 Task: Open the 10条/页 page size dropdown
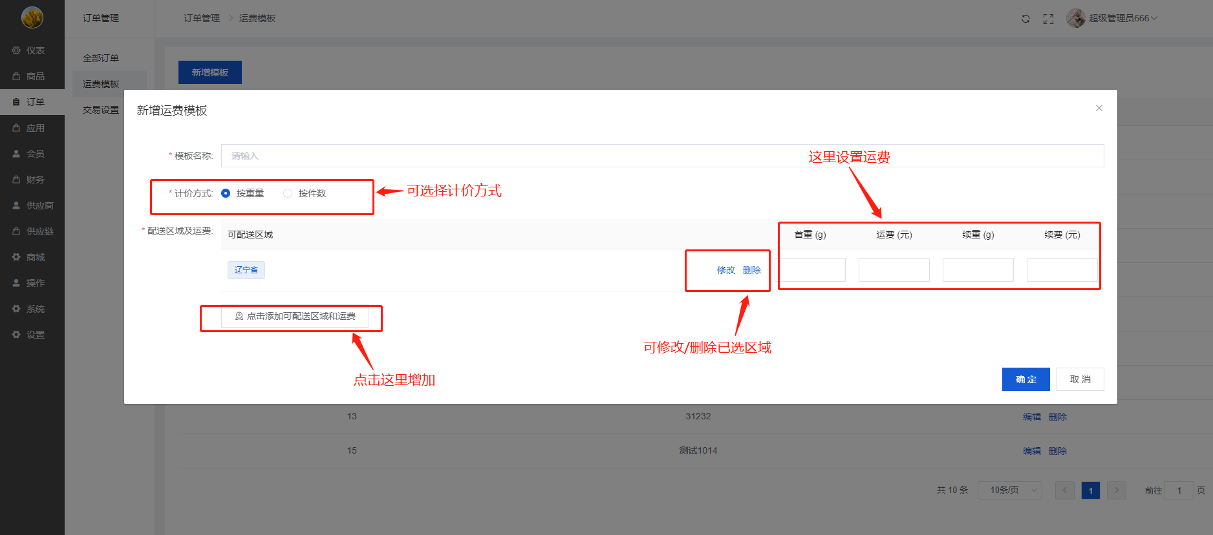pyautogui.click(x=1009, y=490)
